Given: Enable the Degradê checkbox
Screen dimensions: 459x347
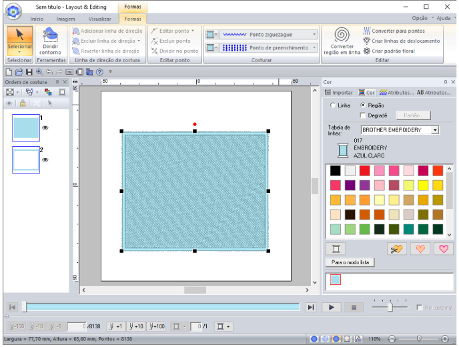Looking at the screenshot, I should [363, 115].
